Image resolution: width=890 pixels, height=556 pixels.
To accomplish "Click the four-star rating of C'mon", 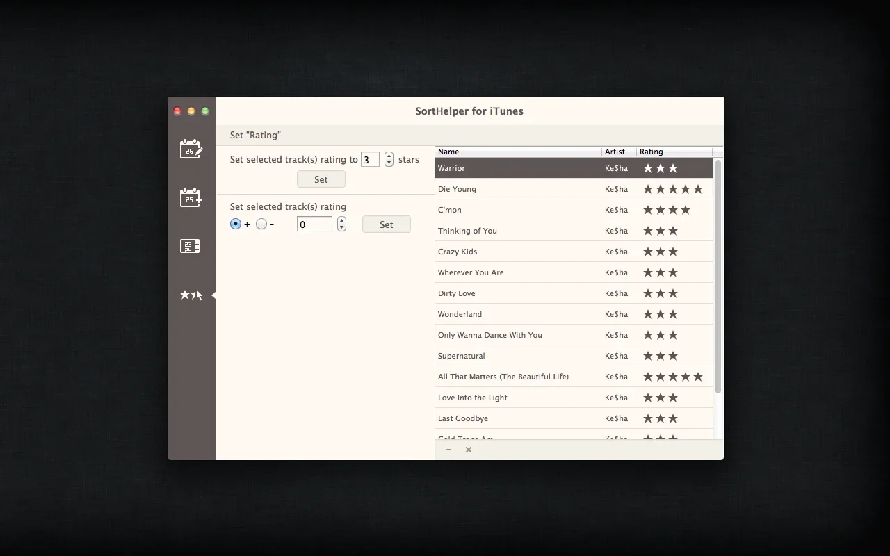I will coord(667,210).
